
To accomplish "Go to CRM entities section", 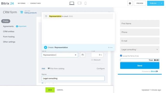I will coord(9,32).
